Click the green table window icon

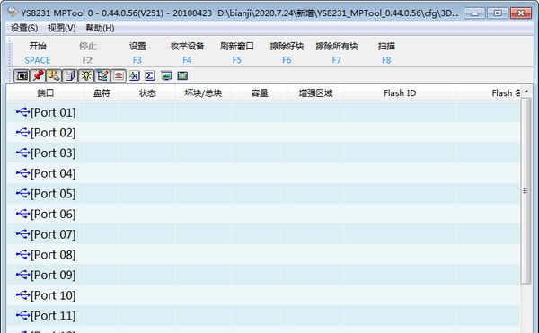[182, 75]
